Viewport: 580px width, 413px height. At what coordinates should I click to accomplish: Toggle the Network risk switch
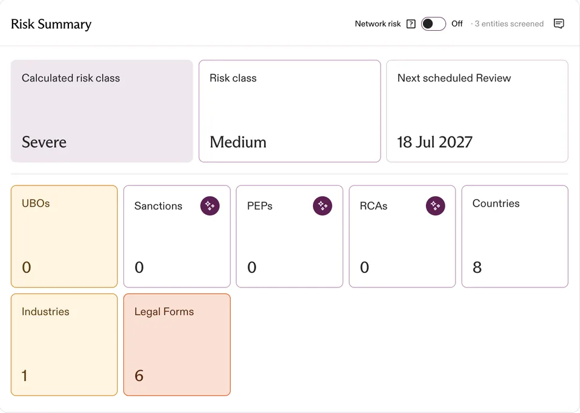pos(433,24)
